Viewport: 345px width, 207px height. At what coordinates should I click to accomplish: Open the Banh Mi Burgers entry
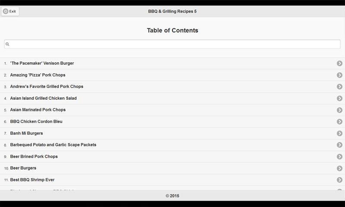click(26, 133)
